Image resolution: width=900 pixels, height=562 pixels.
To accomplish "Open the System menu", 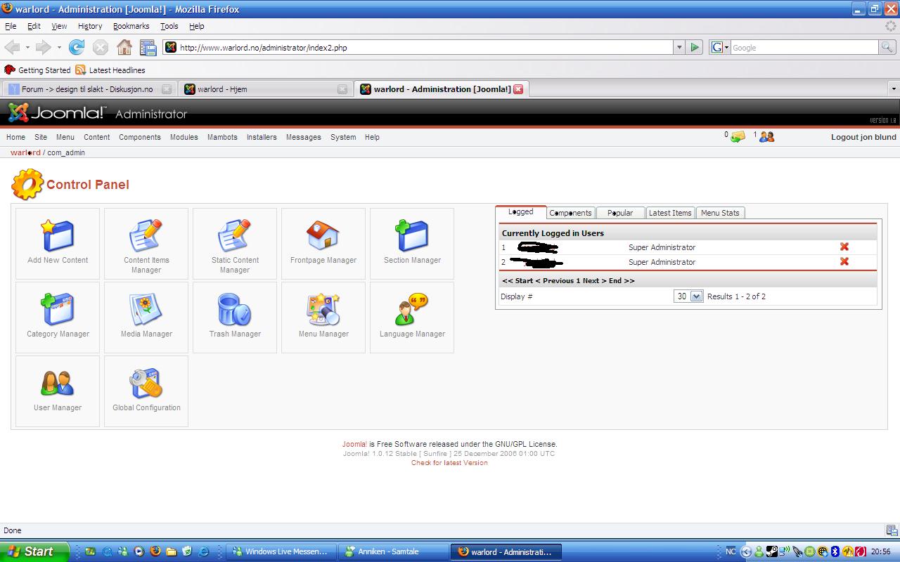I will coord(343,137).
